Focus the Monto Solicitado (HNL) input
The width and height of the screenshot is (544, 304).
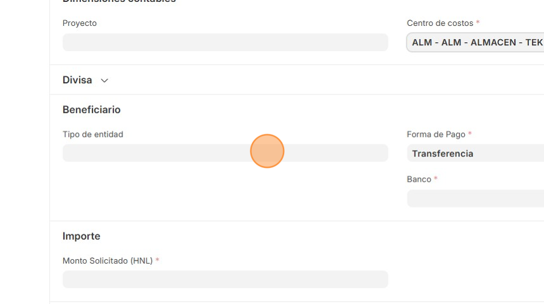(x=225, y=279)
